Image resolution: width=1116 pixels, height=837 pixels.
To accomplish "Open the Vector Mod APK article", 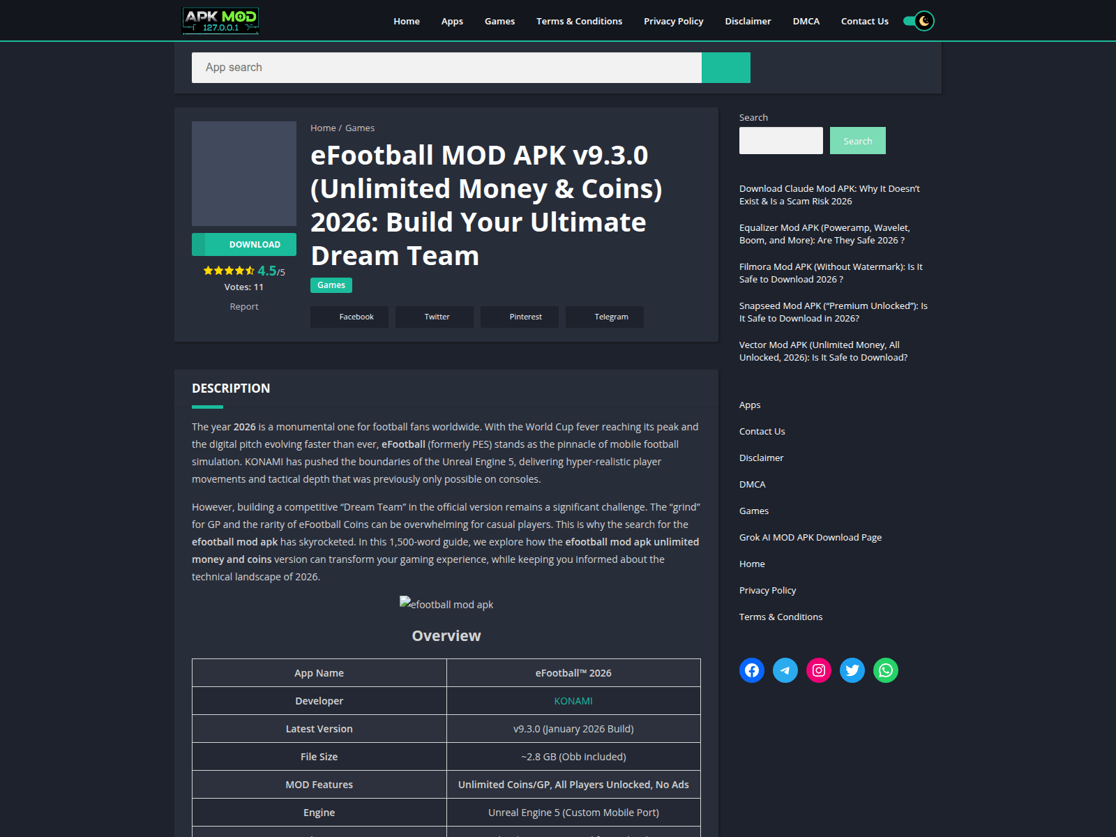I will click(x=823, y=351).
